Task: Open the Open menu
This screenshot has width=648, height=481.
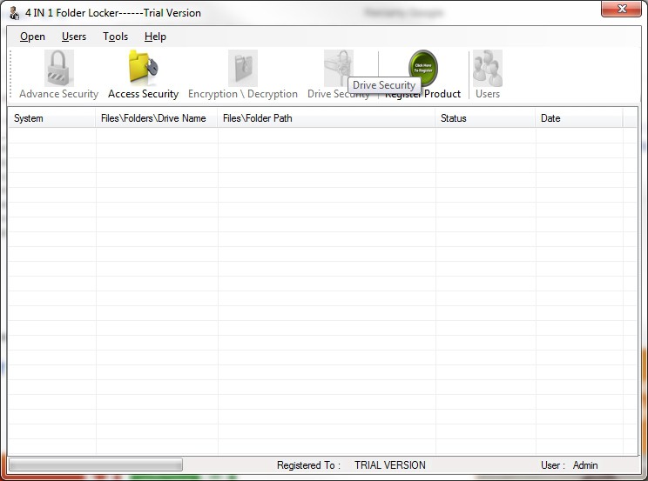Action: pyautogui.click(x=32, y=37)
